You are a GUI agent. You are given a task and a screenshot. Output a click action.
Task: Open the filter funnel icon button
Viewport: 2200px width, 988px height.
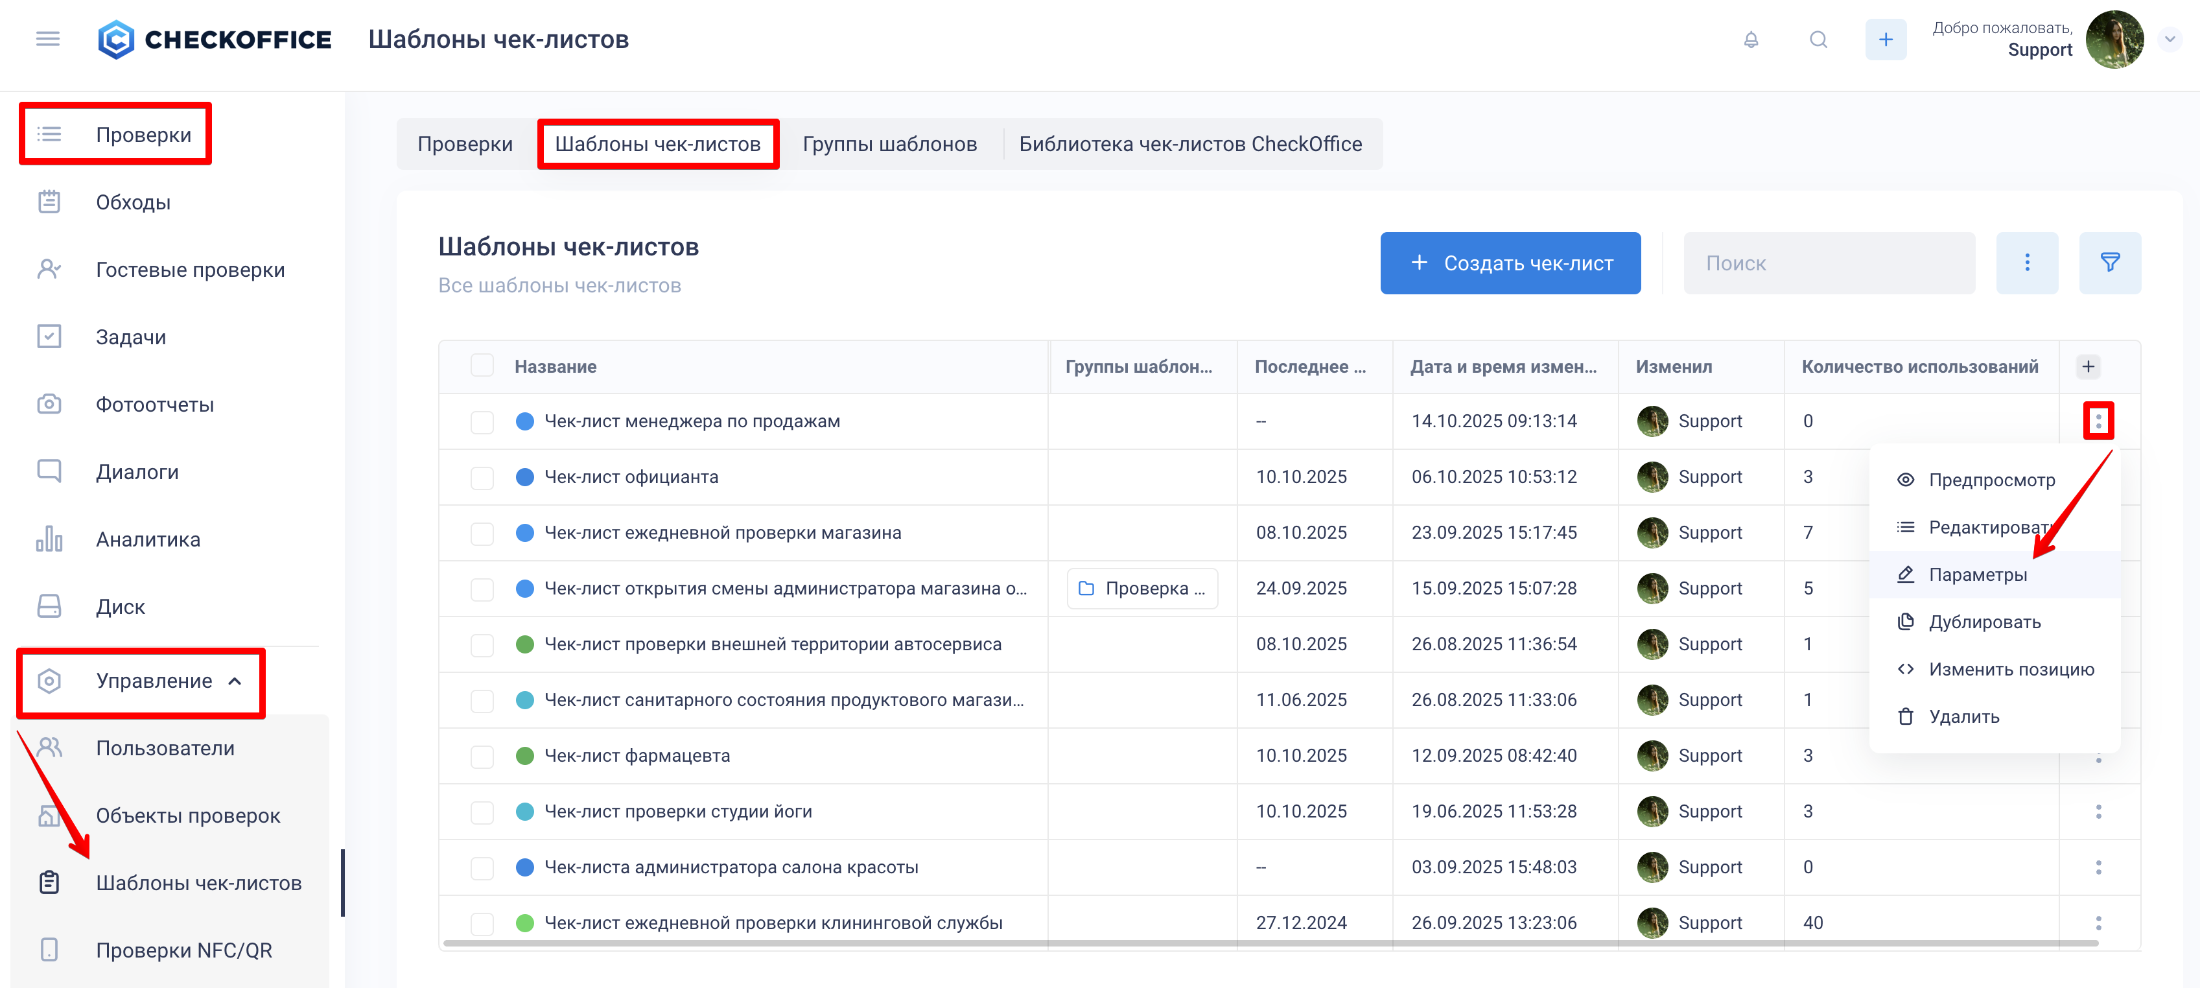point(2109,263)
